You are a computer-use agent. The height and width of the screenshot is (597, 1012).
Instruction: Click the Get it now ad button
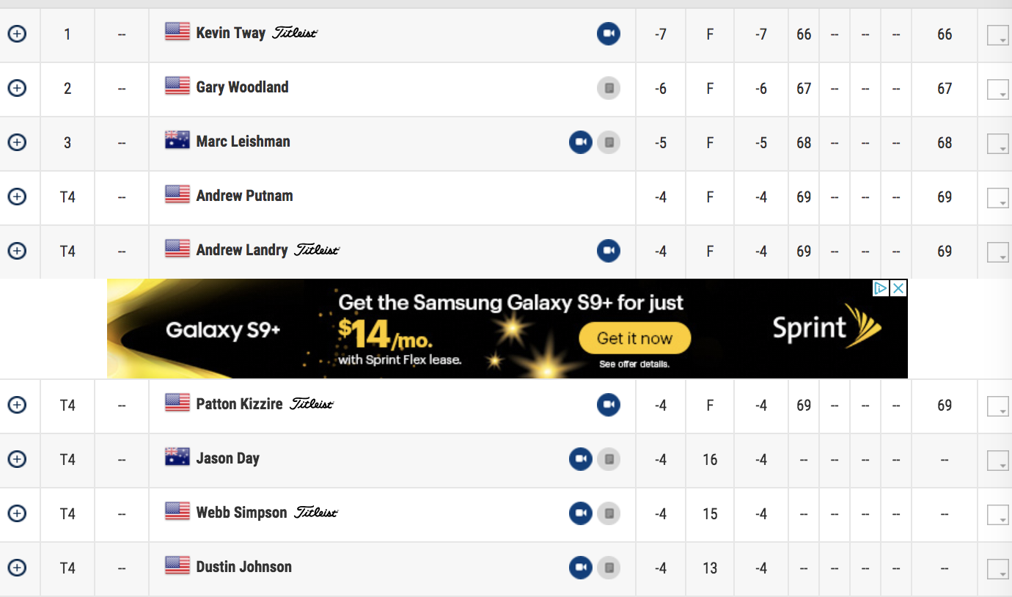[635, 339]
